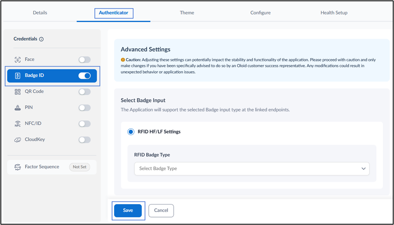
Task: Select the Factor Sequence row
Action: click(52, 167)
